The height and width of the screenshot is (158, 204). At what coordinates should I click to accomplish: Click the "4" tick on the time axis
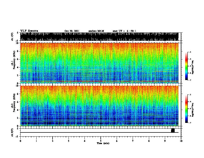(x=85, y=141)
